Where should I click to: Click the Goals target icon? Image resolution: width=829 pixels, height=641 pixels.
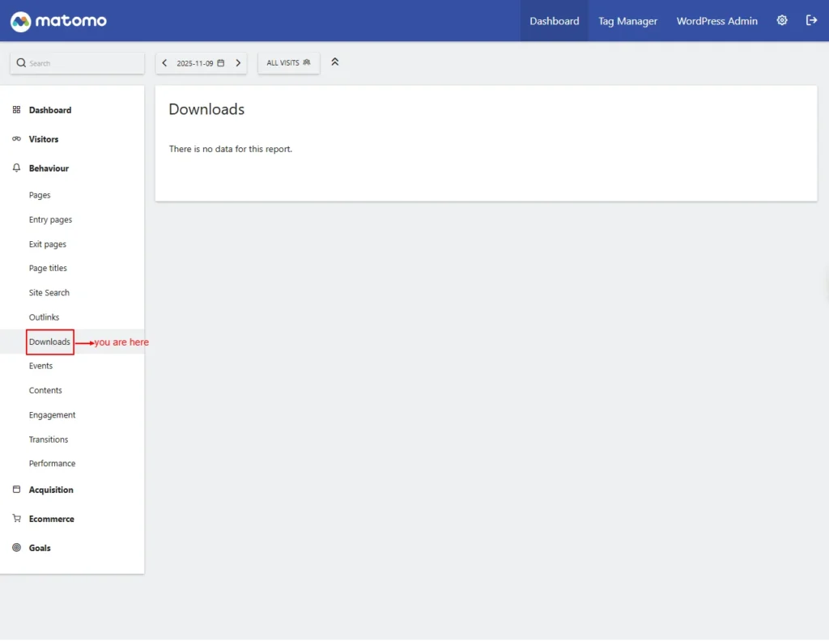point(16,548)
